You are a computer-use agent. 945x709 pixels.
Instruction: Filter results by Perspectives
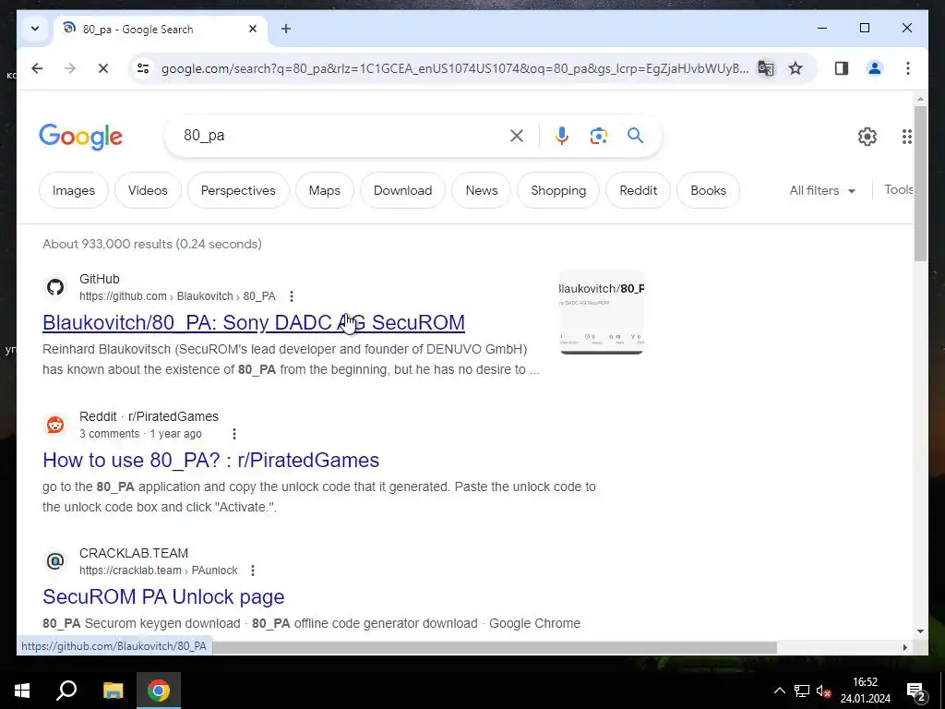point(238,190)
